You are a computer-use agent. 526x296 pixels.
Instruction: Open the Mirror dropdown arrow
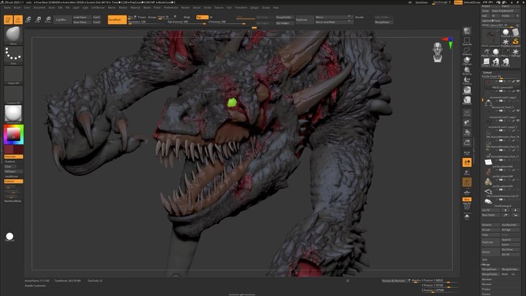[x=349, y=17]
